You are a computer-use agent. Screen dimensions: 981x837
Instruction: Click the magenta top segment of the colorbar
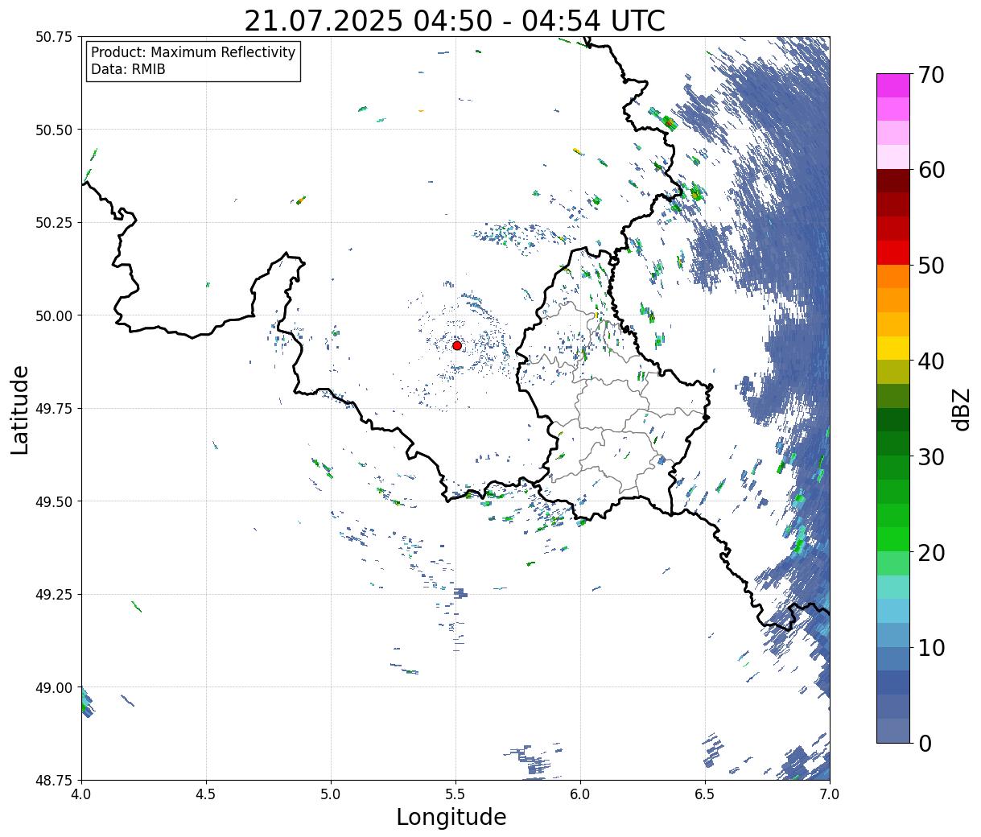tap(893, 85)
